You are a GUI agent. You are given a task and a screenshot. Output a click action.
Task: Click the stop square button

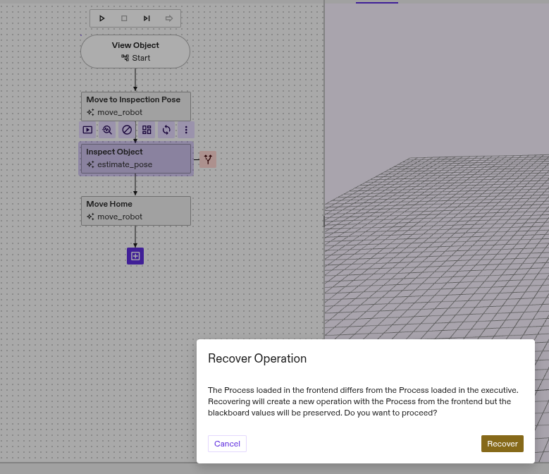pyautogui.click(x=124, y=18)
